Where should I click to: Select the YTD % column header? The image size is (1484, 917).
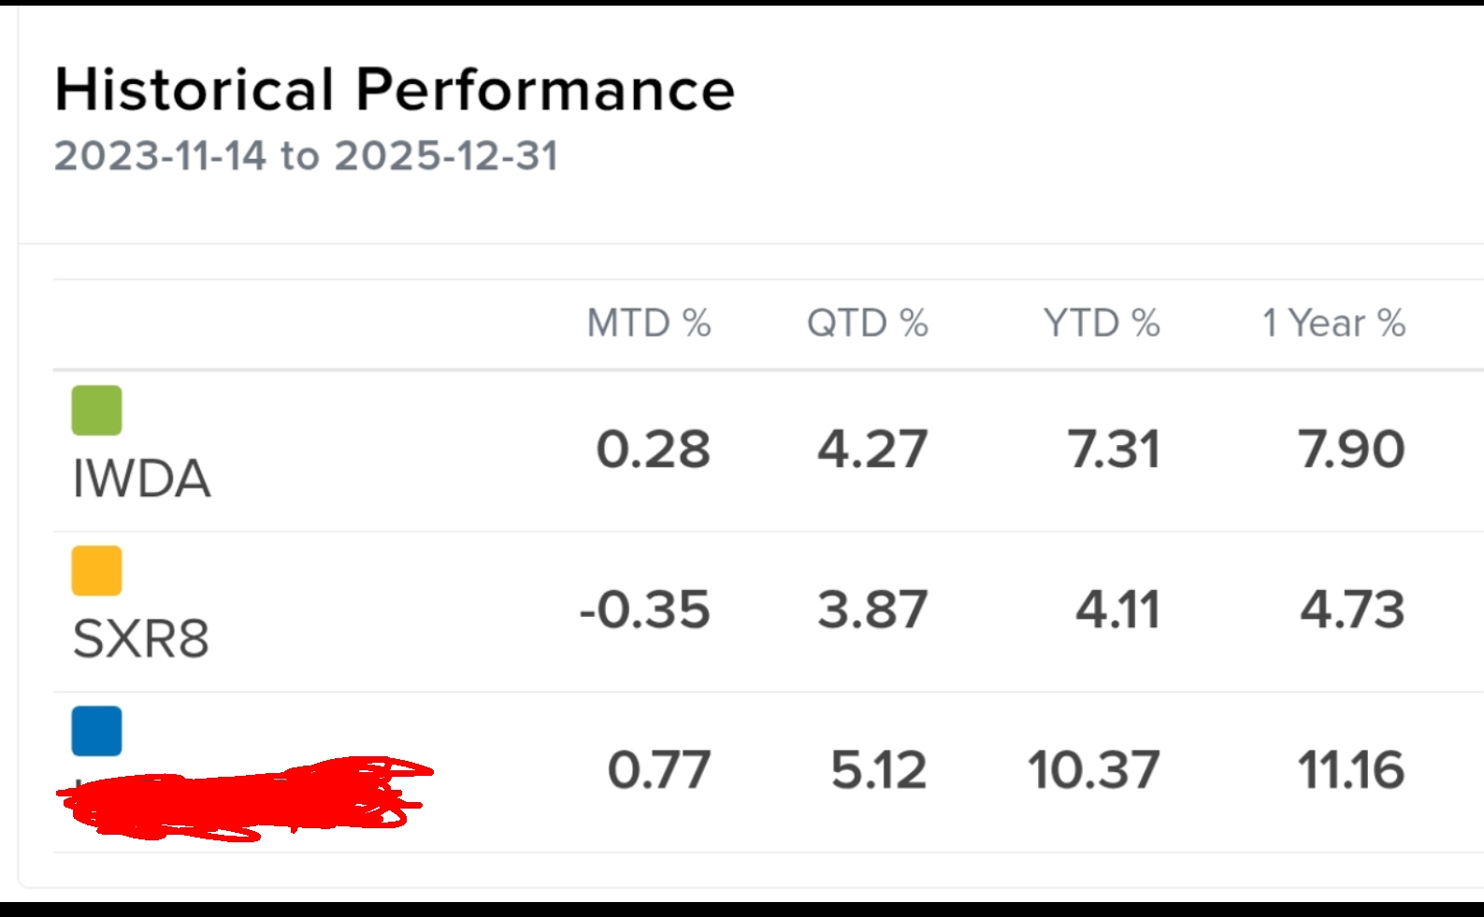(x=1102, y=323)
